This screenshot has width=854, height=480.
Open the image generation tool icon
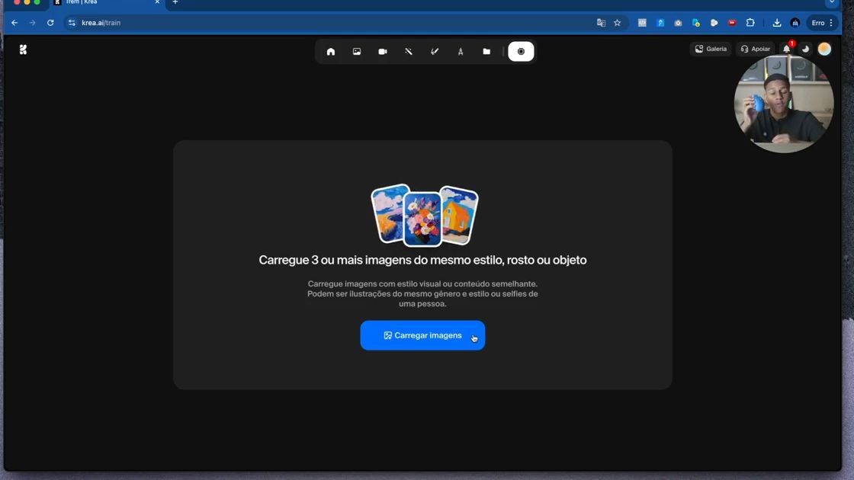click(x=357, y=52)
